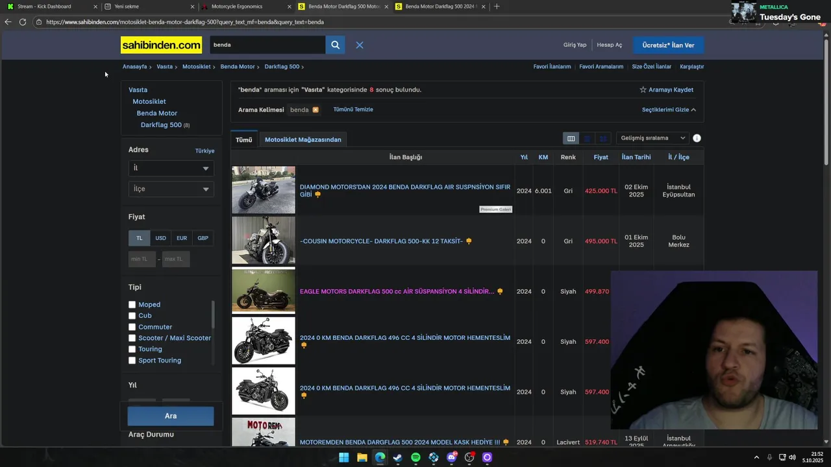Switch to classic table view icon
831x467 pixels.
571,138
